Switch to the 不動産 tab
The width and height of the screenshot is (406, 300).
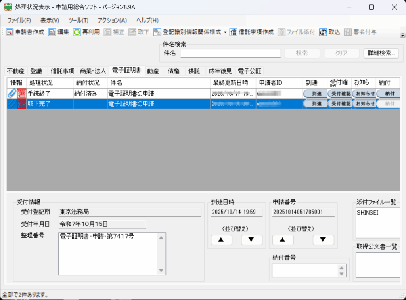(16, 71)
